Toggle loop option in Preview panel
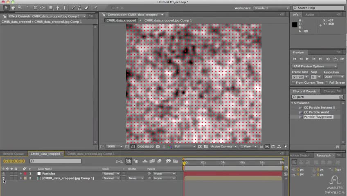The width and height of the screenshot is (347, 196). (336, 59)
